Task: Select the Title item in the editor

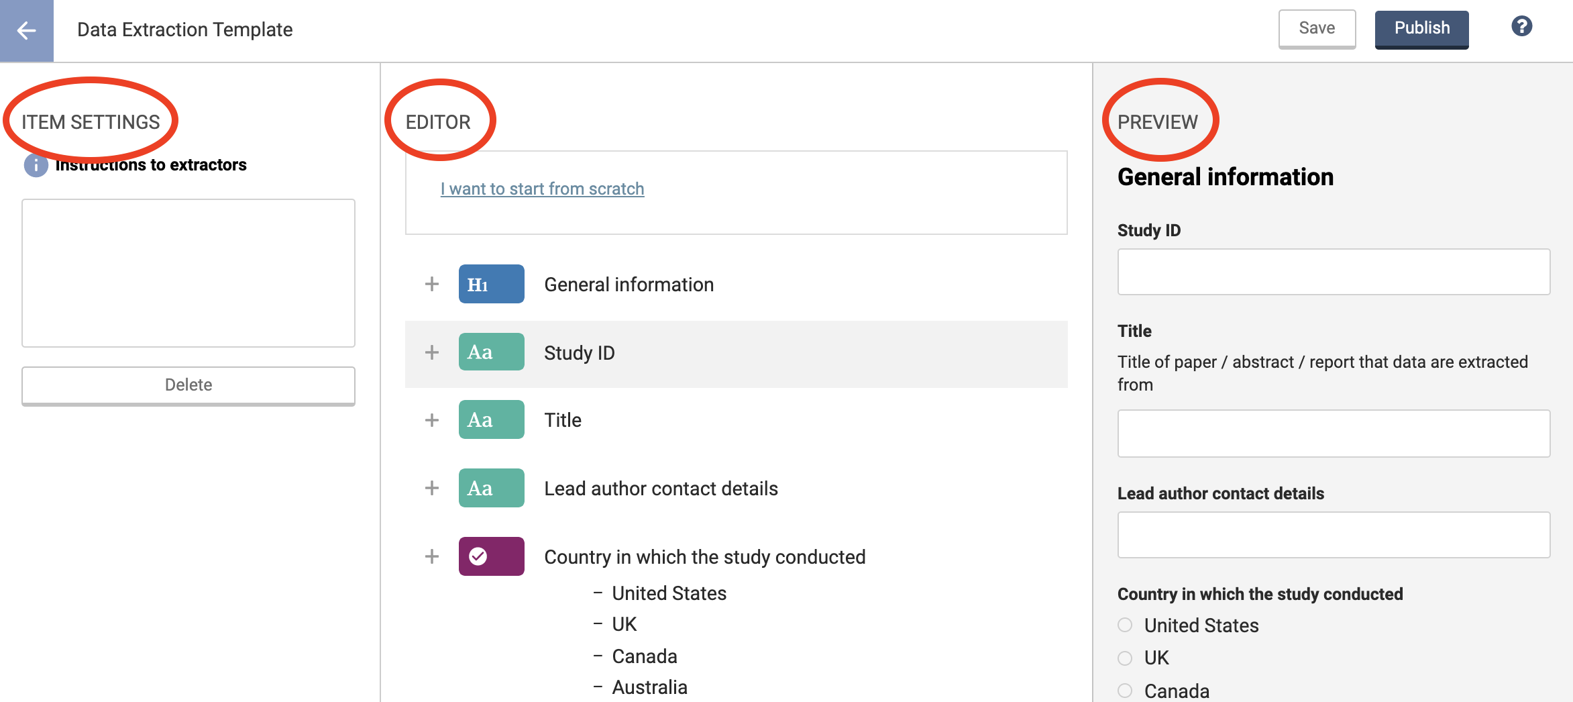Action: click(x=563, y=420)
